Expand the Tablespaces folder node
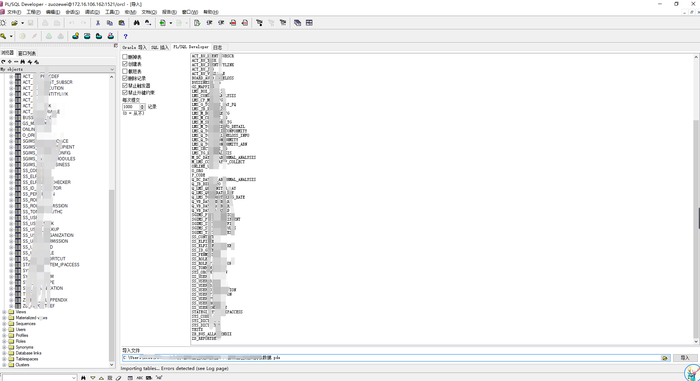The width and height of the screenshot is (700, 381). click(4, 359)
